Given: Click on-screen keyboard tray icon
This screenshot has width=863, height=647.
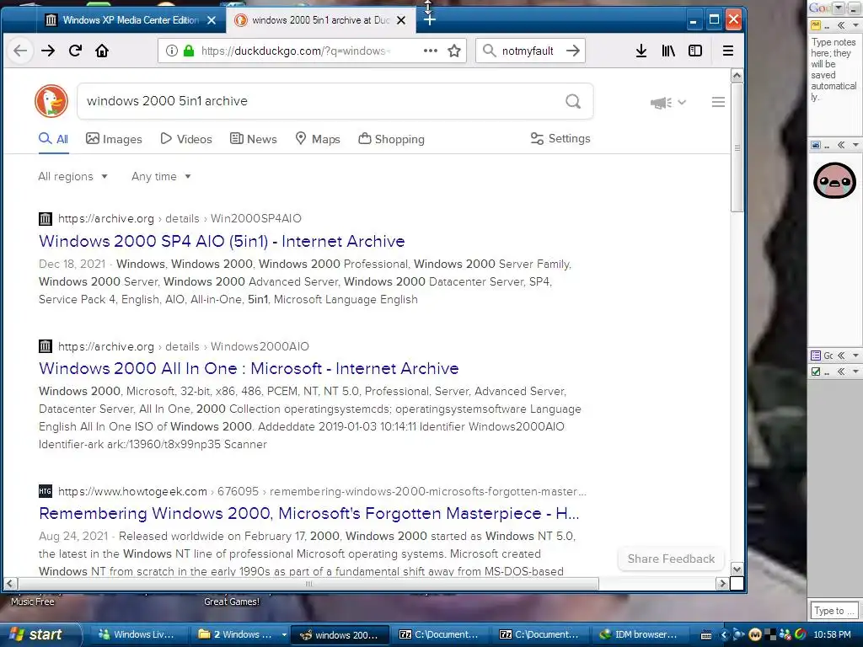Looking at the screenshot, I should pyautogui.click(x=707, y=635).
